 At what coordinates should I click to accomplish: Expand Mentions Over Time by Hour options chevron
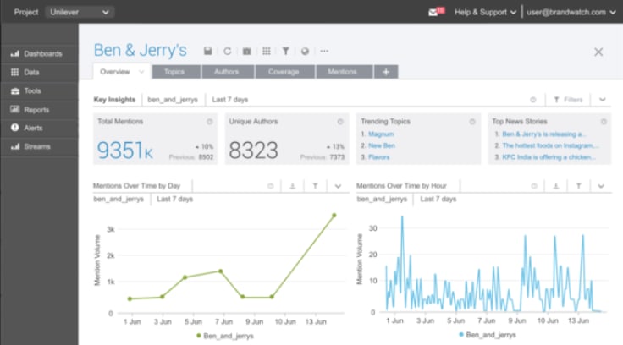pos(601,186)
